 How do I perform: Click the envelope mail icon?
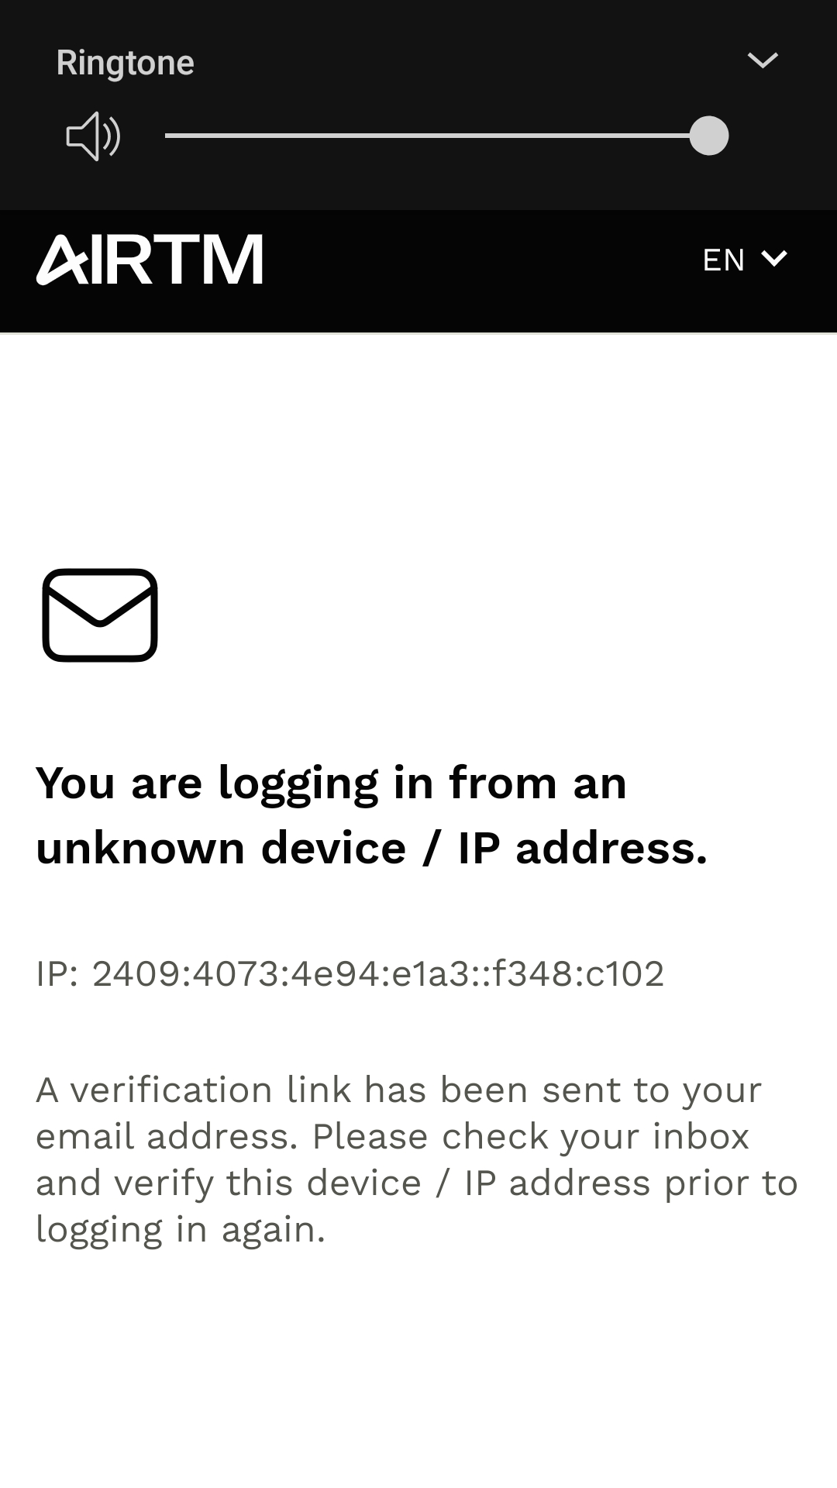(100, 615)
